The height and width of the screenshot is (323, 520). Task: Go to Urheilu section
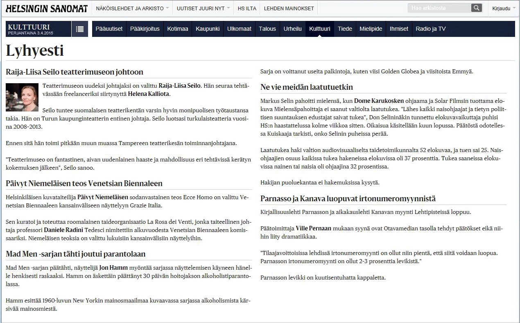coord(293,29)
